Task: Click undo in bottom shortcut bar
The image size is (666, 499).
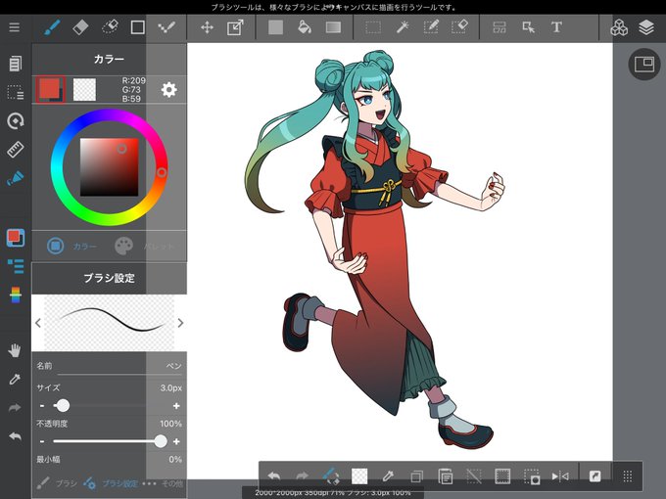Action: coord(274,476)
